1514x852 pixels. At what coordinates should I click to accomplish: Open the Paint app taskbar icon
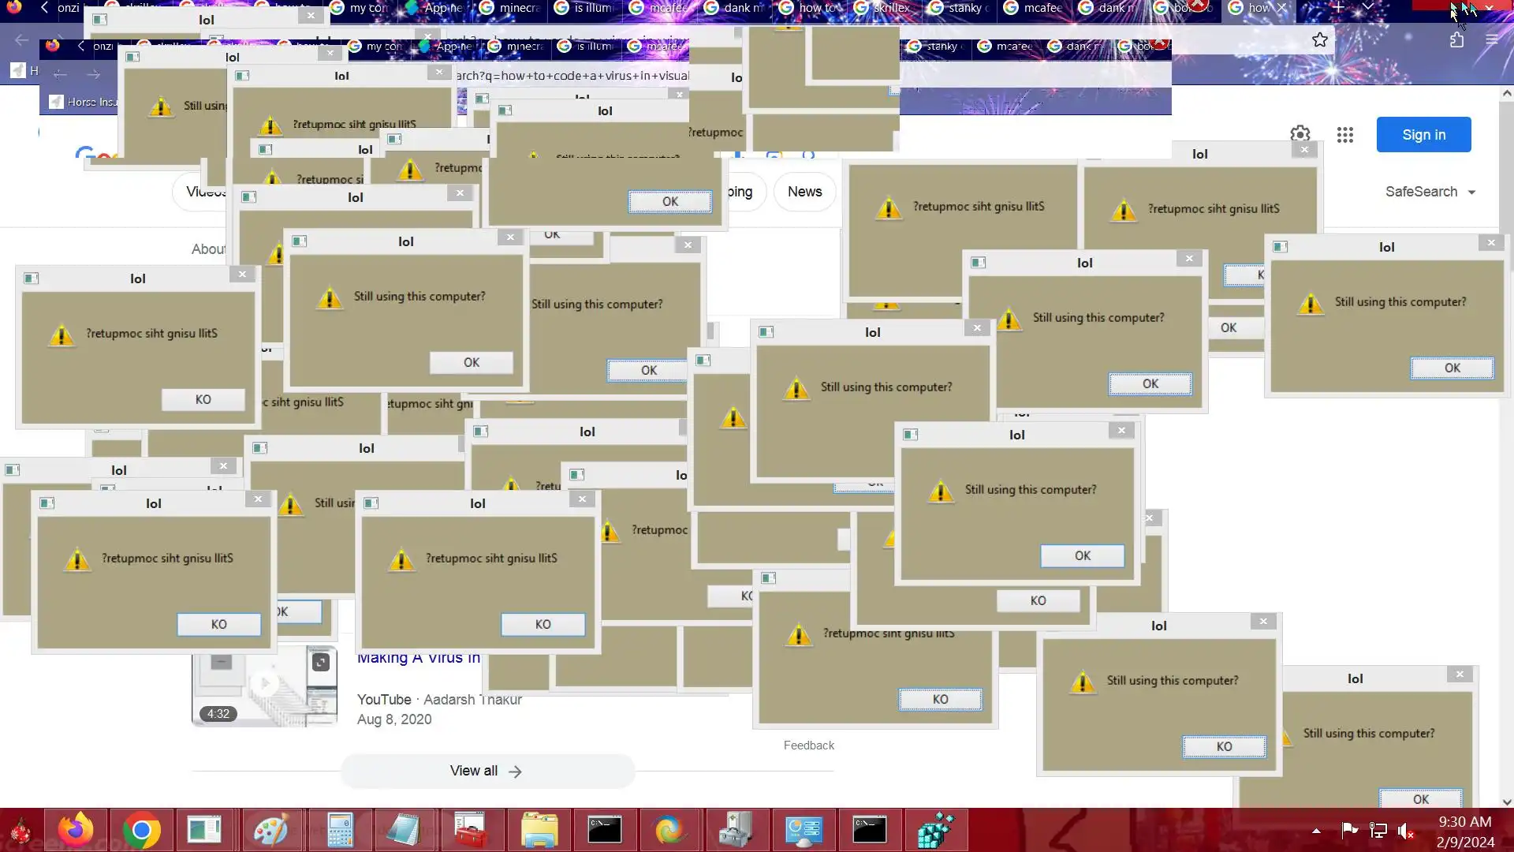270,830
